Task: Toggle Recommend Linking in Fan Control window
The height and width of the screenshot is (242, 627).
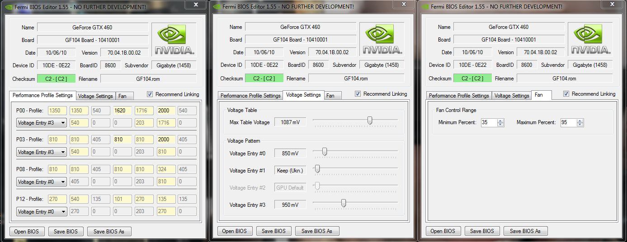Action: (566, 94)
